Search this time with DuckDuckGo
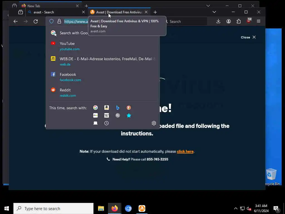Image resolution: width=285 pixels, height=214 pixels. tap(129, 108)
